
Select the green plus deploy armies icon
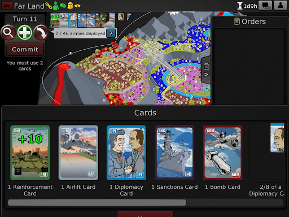(25, 32)
